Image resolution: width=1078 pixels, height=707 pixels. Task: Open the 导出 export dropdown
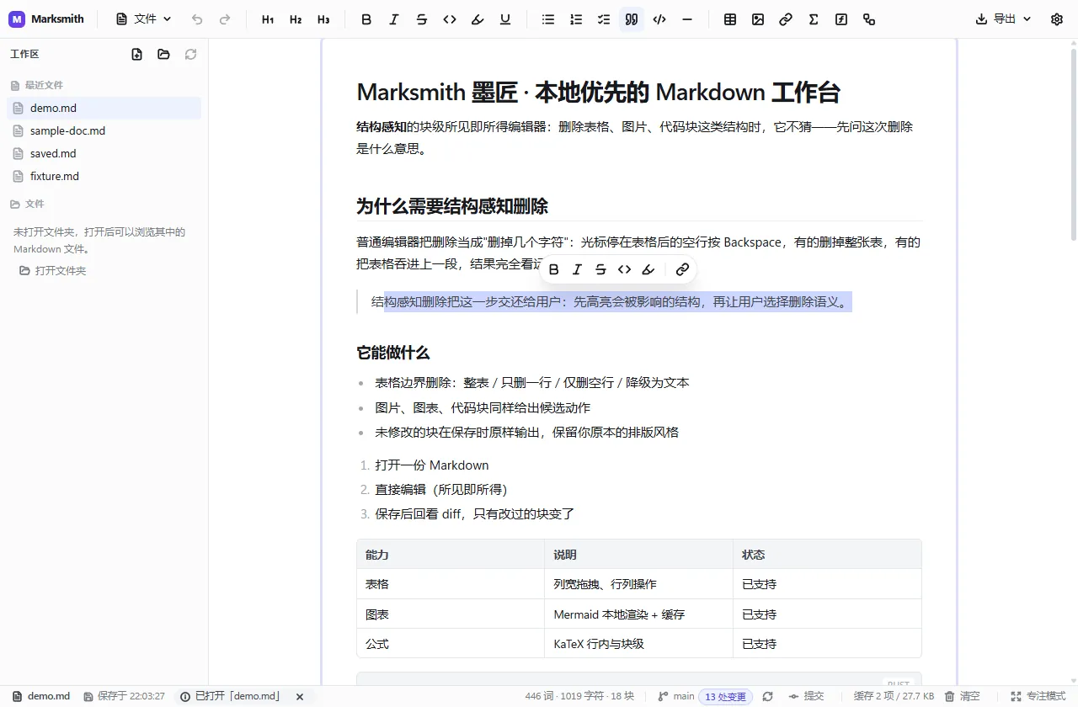click(1004, 19)
